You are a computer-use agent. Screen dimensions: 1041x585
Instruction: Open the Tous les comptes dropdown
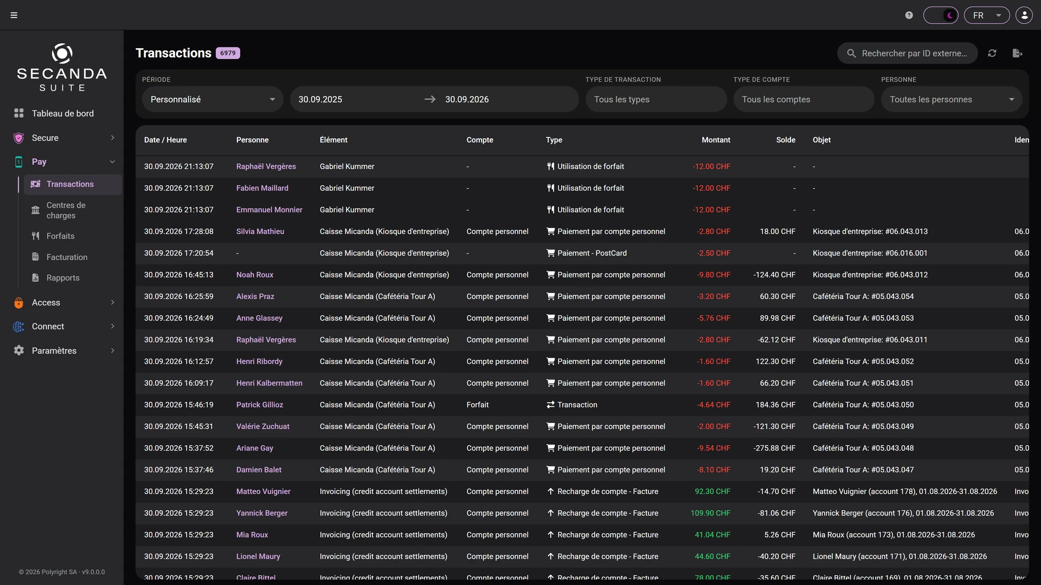(804, 99)
